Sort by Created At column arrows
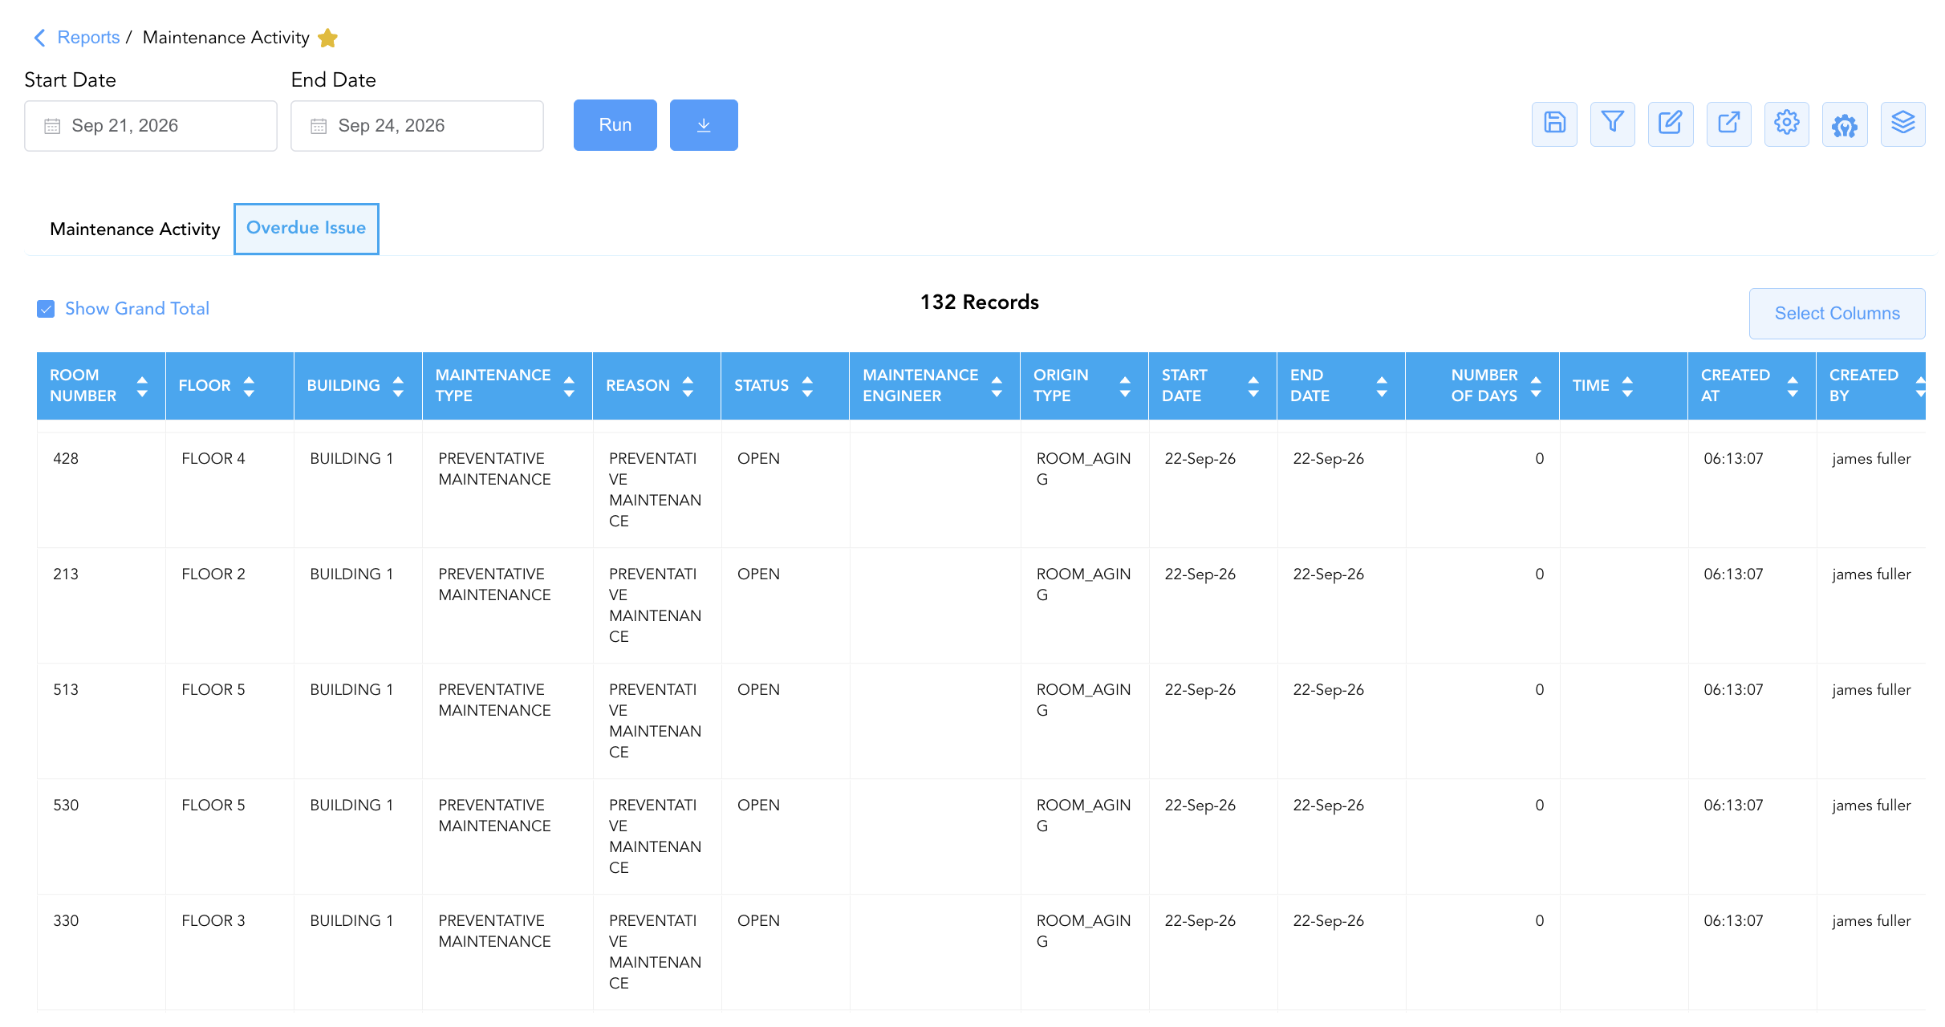Image resolution: width=1945 pixels, height=1027 pixels. 1793,386
